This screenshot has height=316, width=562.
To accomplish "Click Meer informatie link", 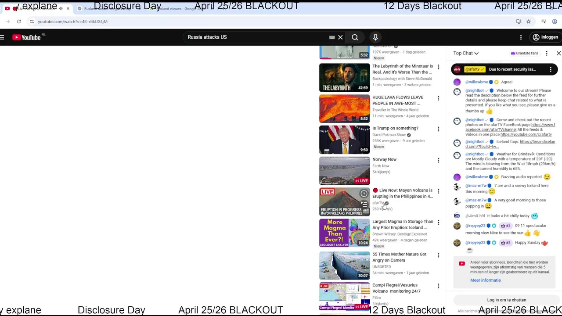I will click(x=485, y=280).
